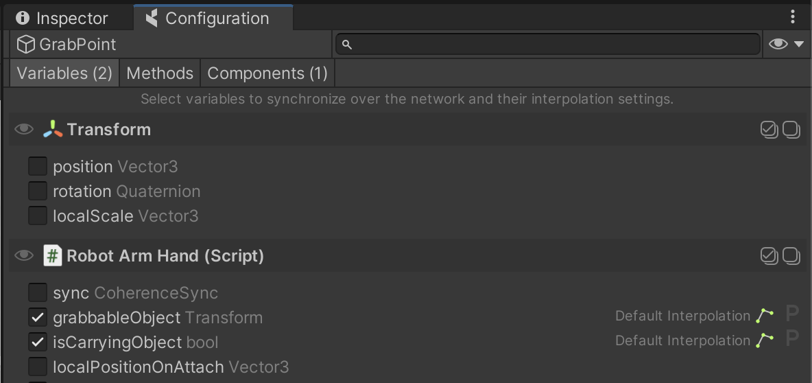Viewport: 812px width, 383px height.
Task: Select all Transform variables icon
Action: (x=769, y=130)
